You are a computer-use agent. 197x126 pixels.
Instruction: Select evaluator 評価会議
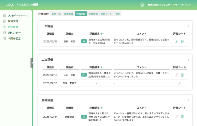tap(70, 117)
